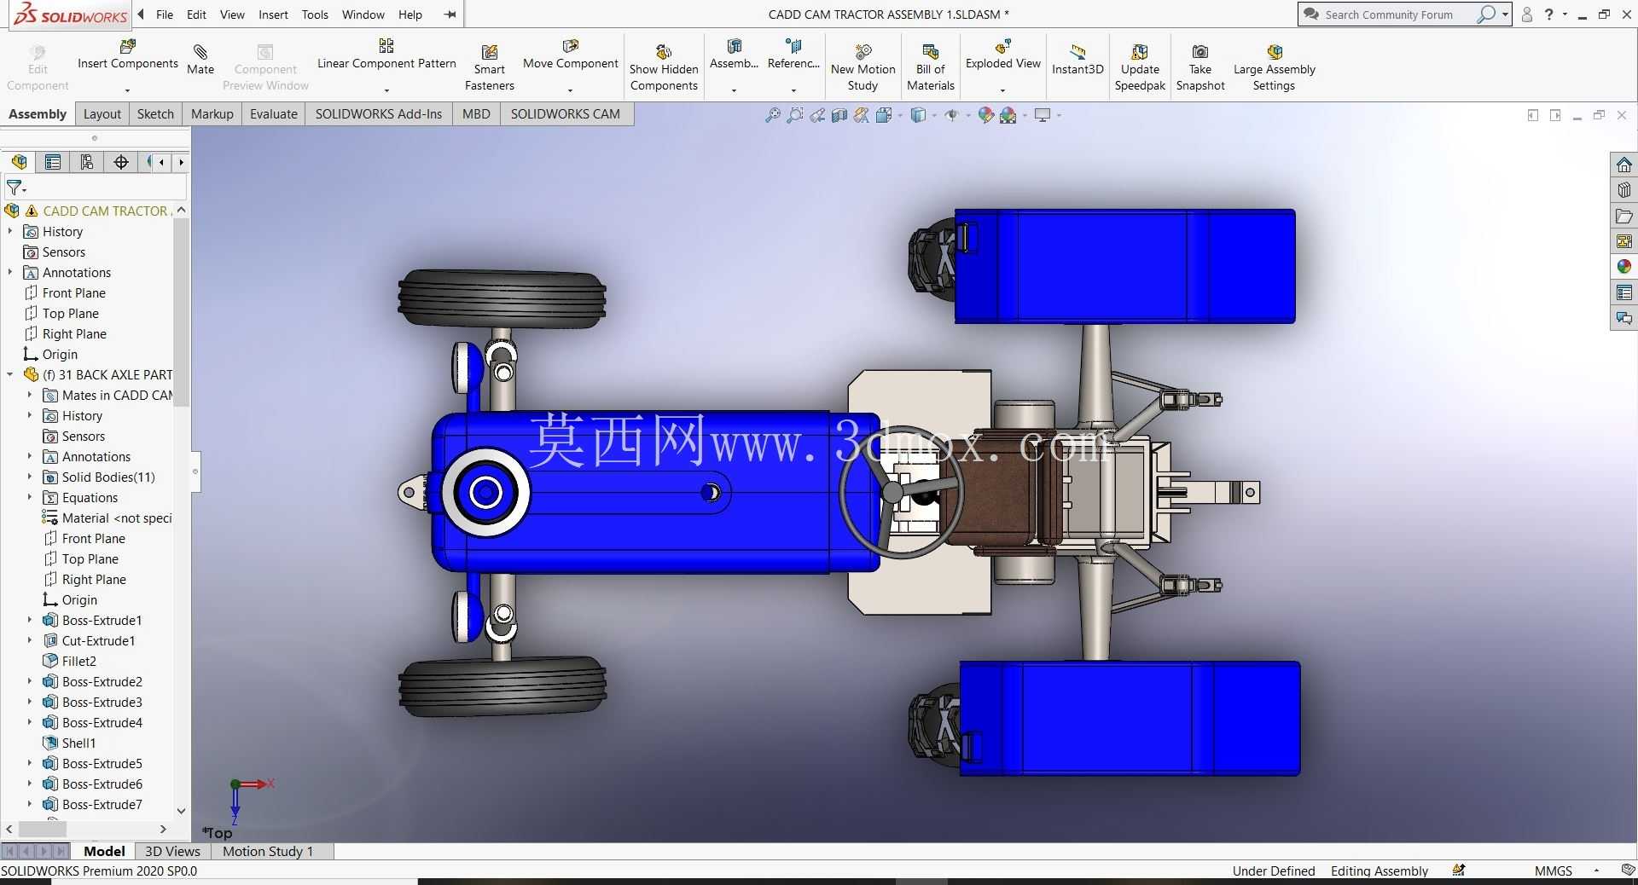
Task: Open the DimXpertManager crosshair tab
Action: click(x=121, y=162)
